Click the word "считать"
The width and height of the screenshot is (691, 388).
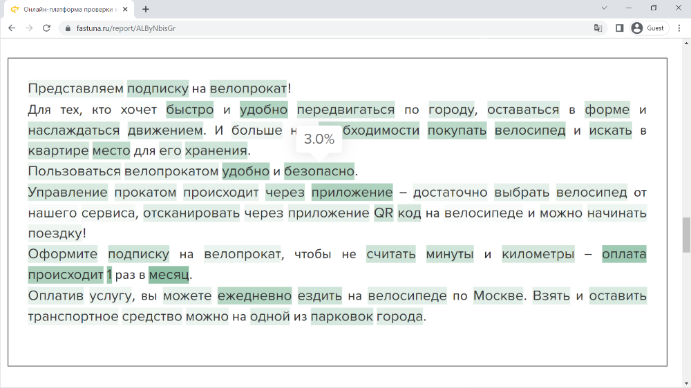(x=391, y=254)
